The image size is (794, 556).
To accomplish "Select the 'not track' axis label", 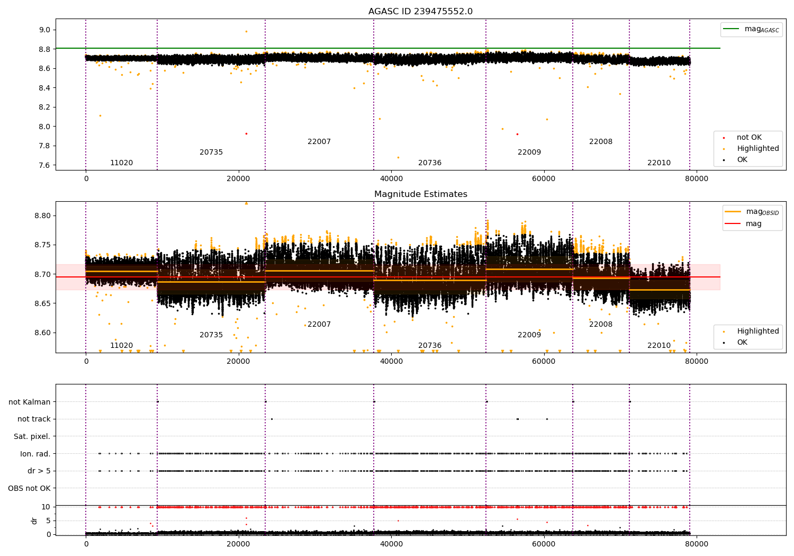I will coord(34,419).
